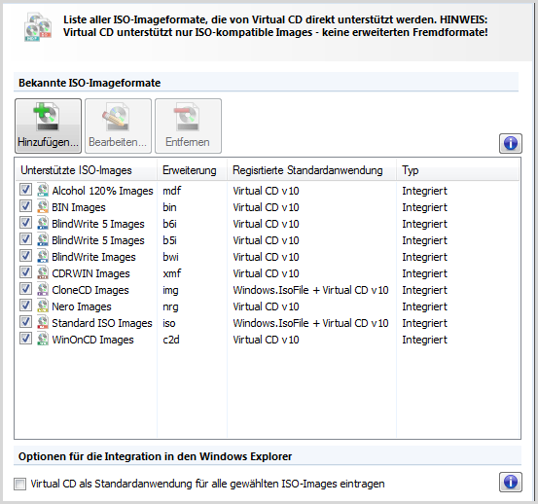Click the c2d extension cell
The width and height of the screenshot is (538, 504).
[x=171, y=340]
